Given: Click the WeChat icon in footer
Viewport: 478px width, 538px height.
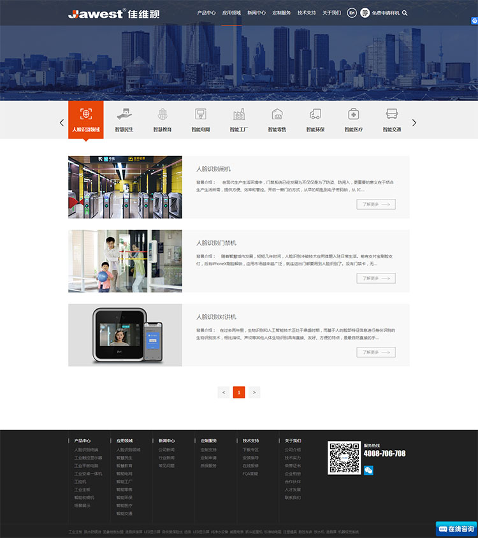Looking at the screenshot, I should tap(368, 470).
